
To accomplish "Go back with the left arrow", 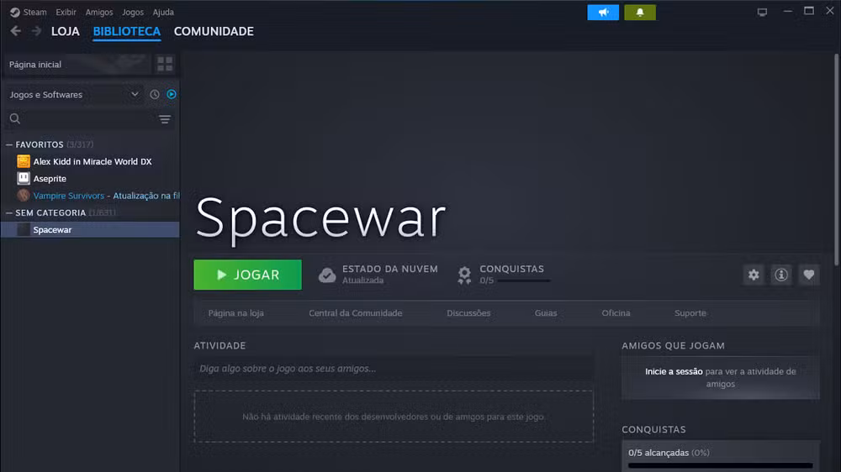I will [15, 31].
